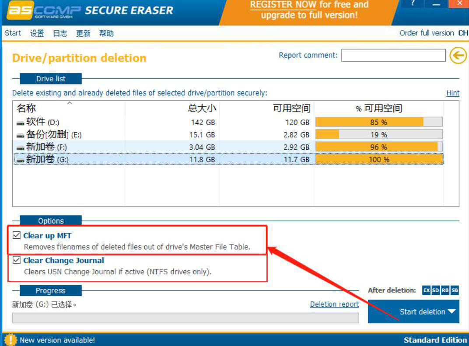This screenshot has height=346, width=469.
Task: Select the SD after-deletion icon
Action: pyautogui.click(x=435, y=290)
